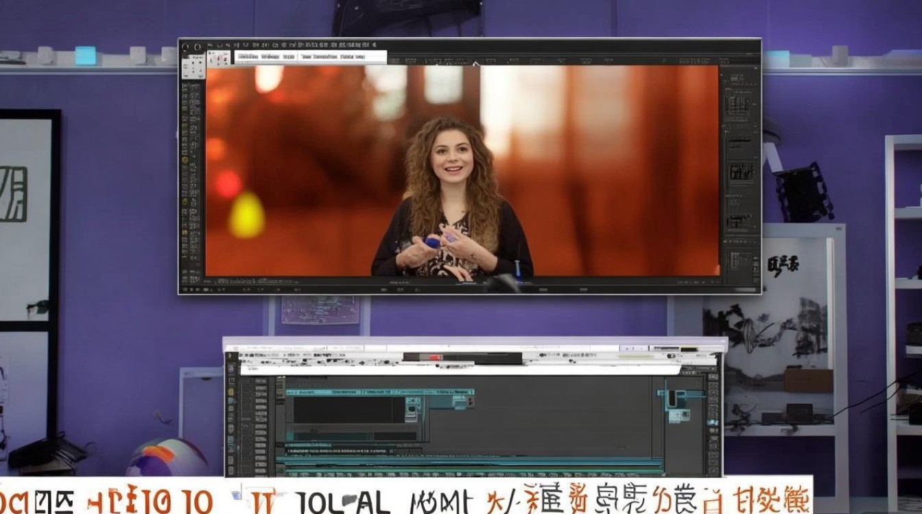Open the last item in white menu strip
This screenshot has width=922, height=514.
355,57
